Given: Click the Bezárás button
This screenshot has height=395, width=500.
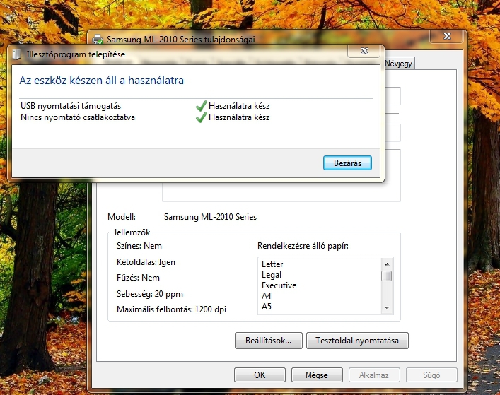Looking at the screenshot, I should click(x=347, y=163).
